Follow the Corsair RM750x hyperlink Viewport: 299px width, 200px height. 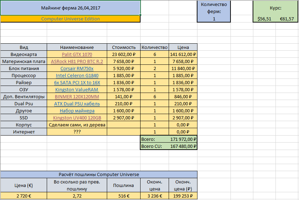[77, 69]
